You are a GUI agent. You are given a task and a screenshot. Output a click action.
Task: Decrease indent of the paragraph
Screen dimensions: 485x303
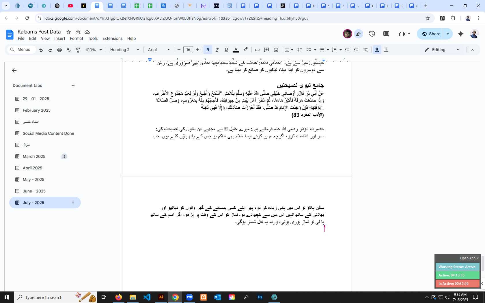tap(347, 50)
